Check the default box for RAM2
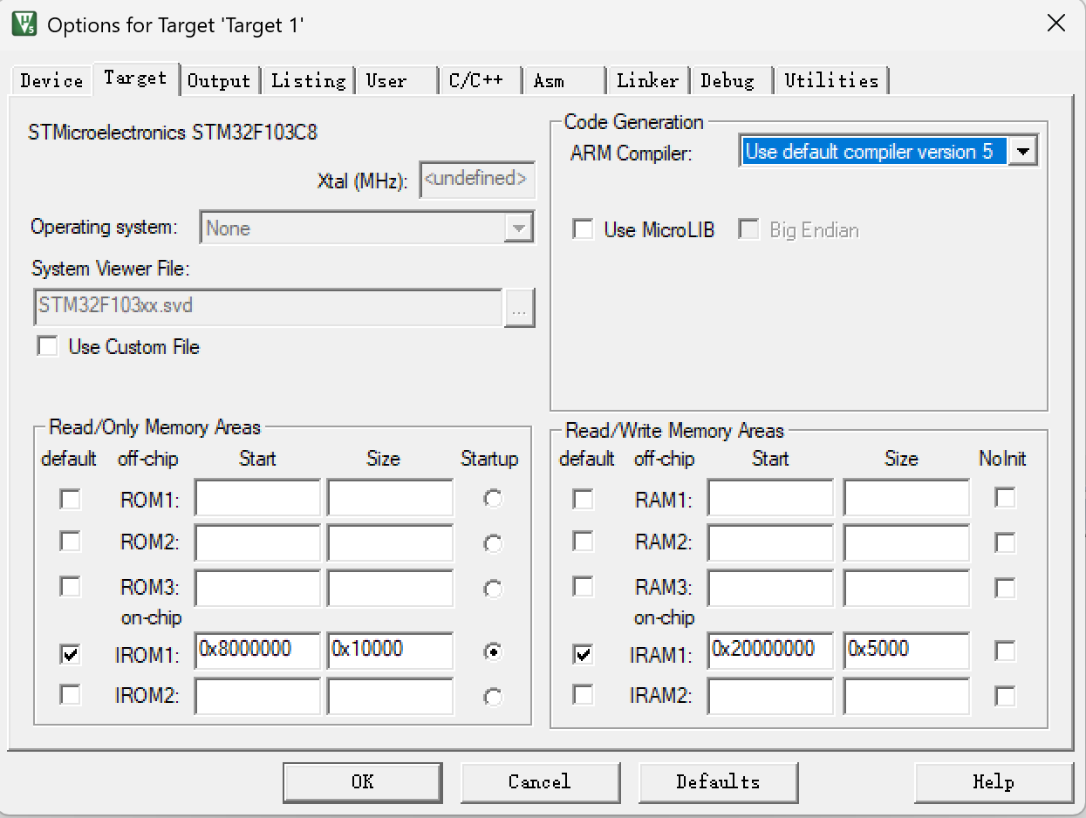The width and height of the screenshot is (1086, 818). [x=583, y=542]
